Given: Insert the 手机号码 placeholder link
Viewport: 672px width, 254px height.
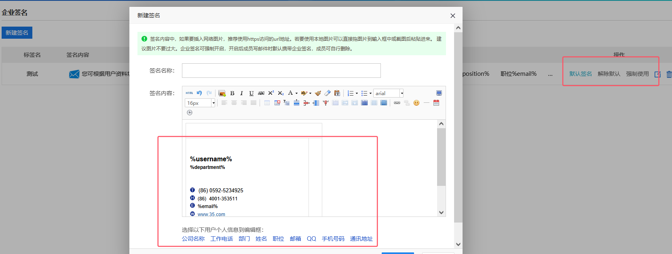Looking at the screenshot, I should click(x=333, y=239).
